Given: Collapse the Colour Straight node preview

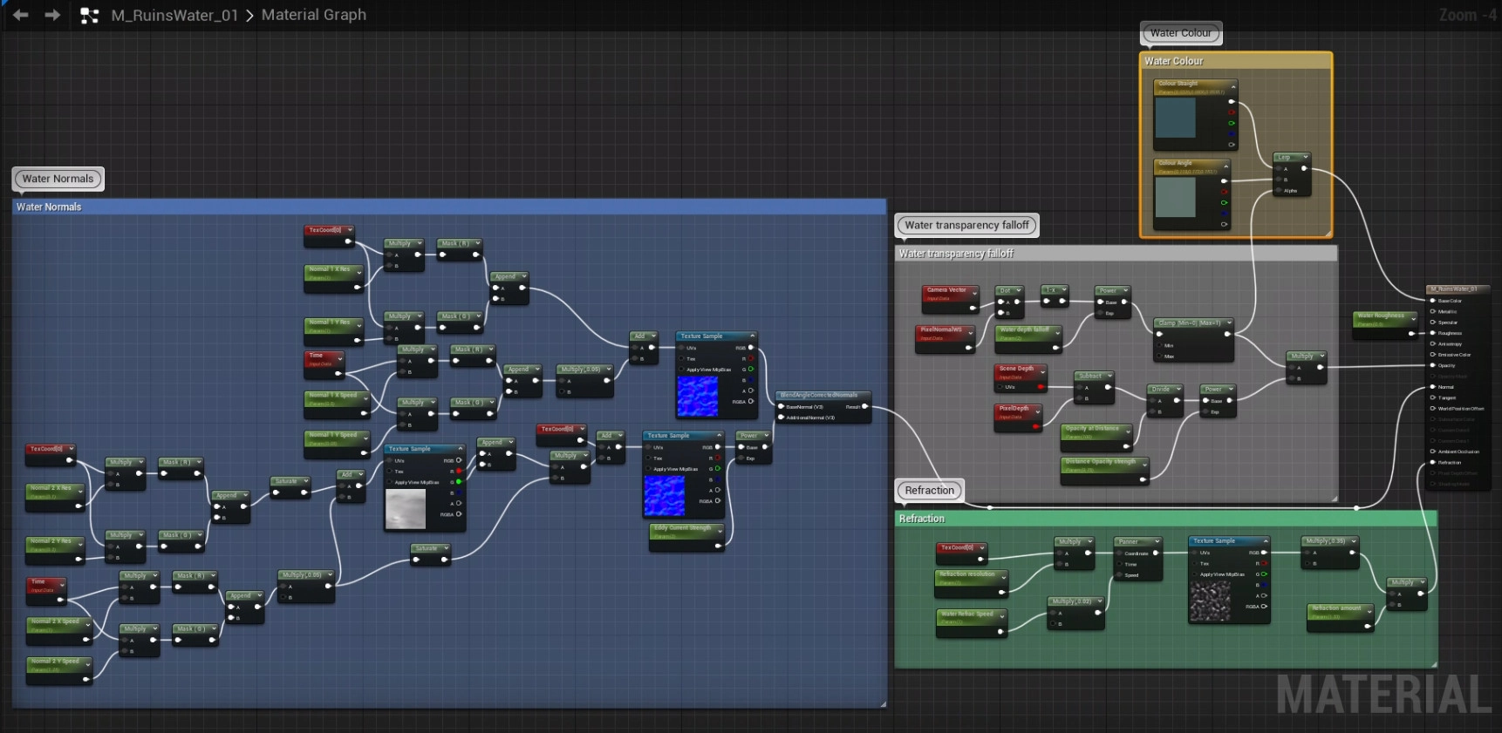Looking at the screenshot, I should click(1232, 86).
